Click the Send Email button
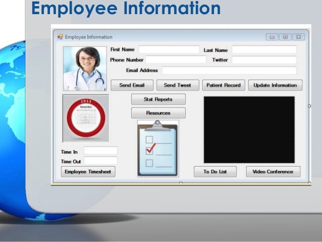This screenshot has height=242, width=322. coord(132,85)
